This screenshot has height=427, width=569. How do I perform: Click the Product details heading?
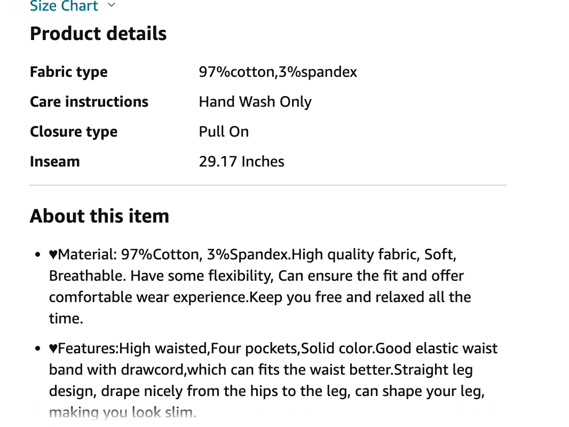98,34
